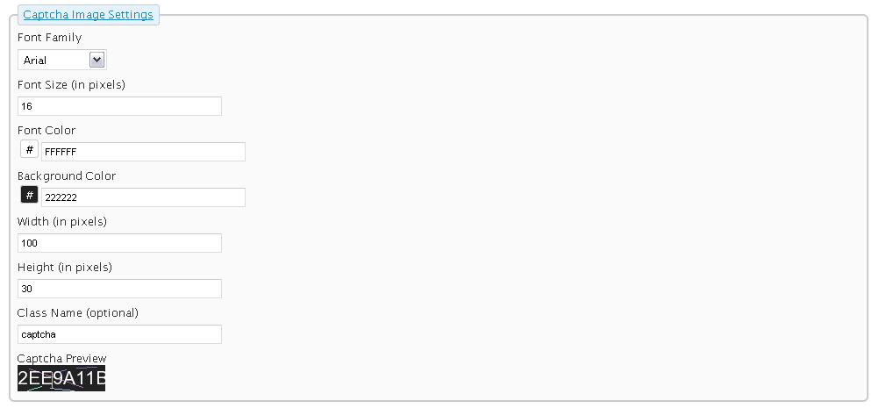Click the Background Color label
The image size is (879, 408).
pos(67,176)
